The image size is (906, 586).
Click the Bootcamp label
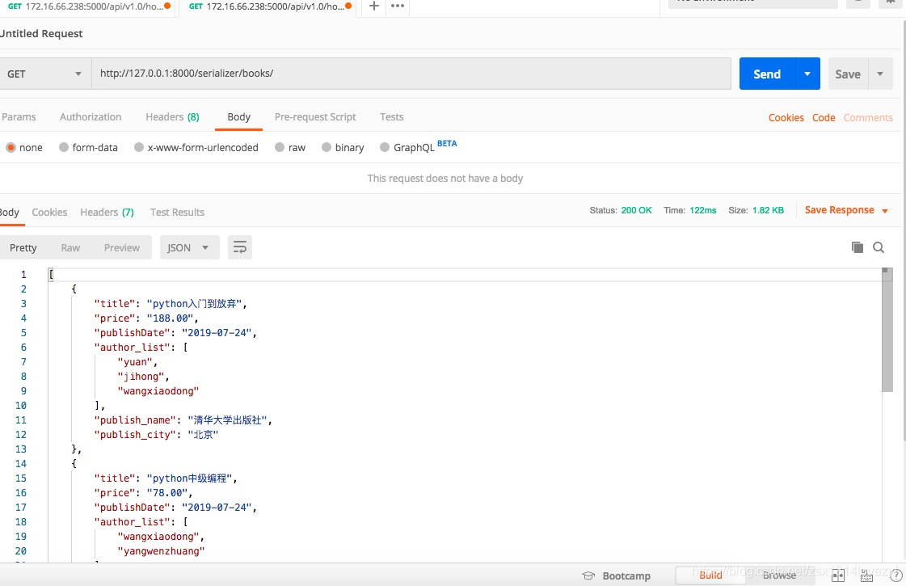pos(626,575)
